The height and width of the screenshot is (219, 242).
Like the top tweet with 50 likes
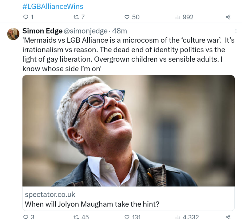[x=127, y=17]
